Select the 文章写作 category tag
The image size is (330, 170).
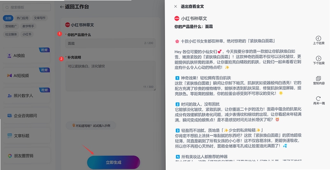(x=40, y=18)
